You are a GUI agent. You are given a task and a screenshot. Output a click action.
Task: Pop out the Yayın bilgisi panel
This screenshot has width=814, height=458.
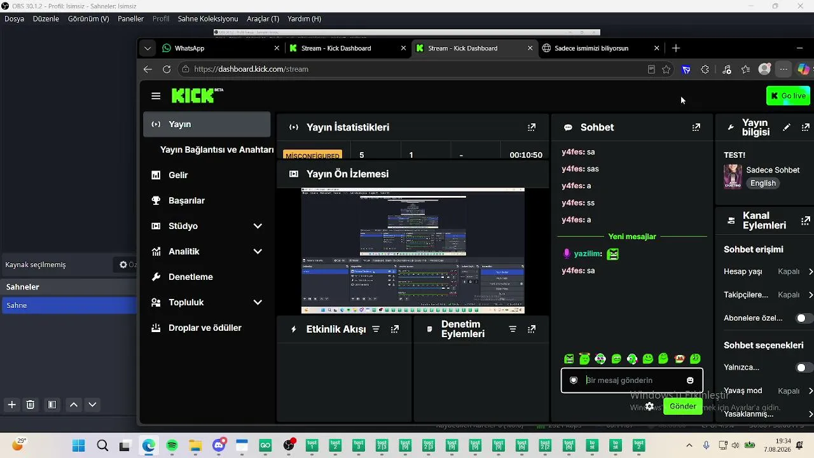[x=806, y=127]
